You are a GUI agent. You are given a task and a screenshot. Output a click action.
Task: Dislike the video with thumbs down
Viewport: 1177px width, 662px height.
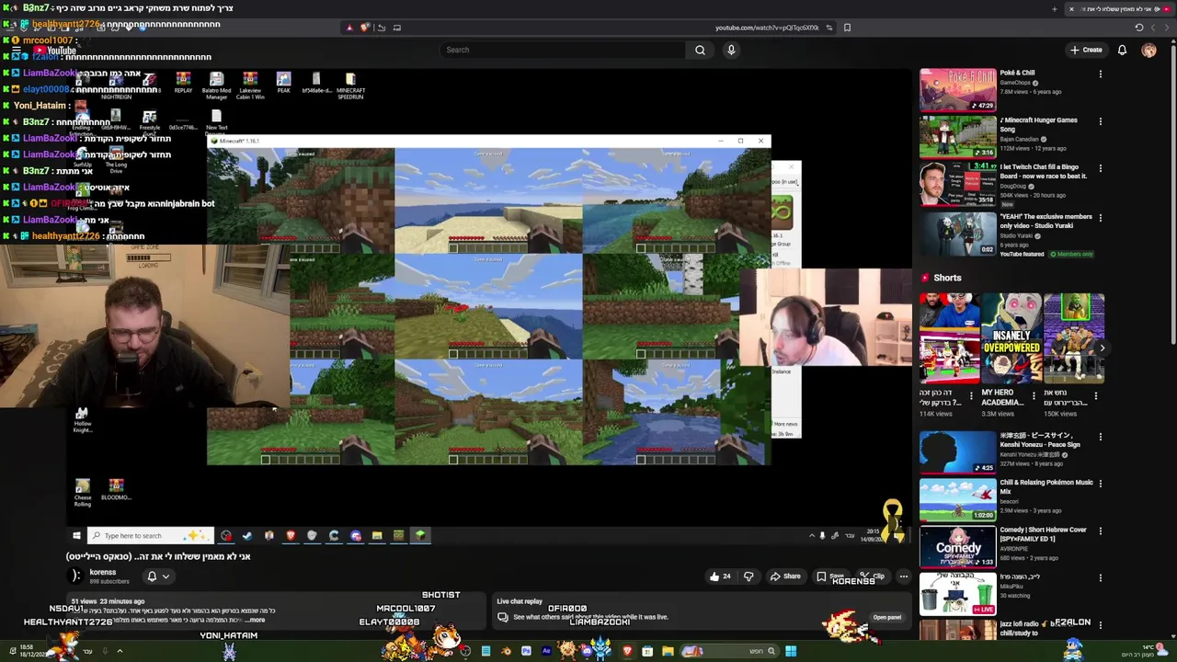748,576
